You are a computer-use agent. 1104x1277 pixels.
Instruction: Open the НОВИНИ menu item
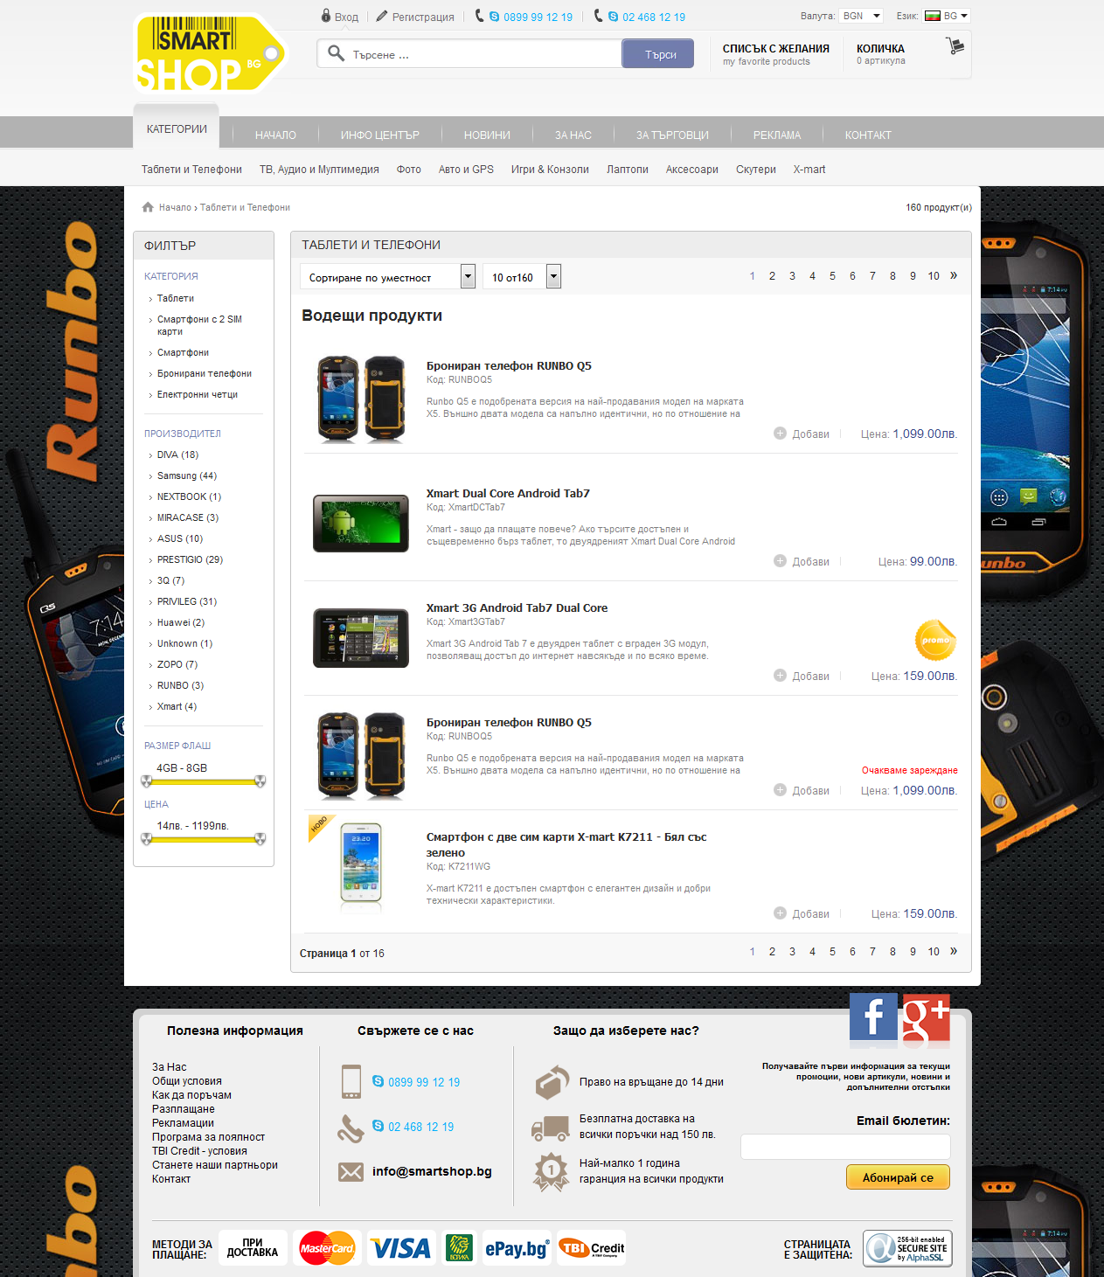click(487, 135)
